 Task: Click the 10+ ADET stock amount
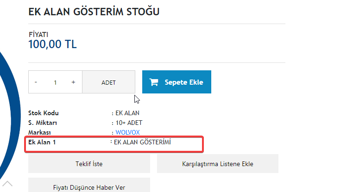(x=129, y=123)
